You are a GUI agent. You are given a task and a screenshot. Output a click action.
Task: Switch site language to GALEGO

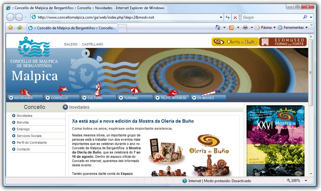pyautogui.click(x=70, y=44)
